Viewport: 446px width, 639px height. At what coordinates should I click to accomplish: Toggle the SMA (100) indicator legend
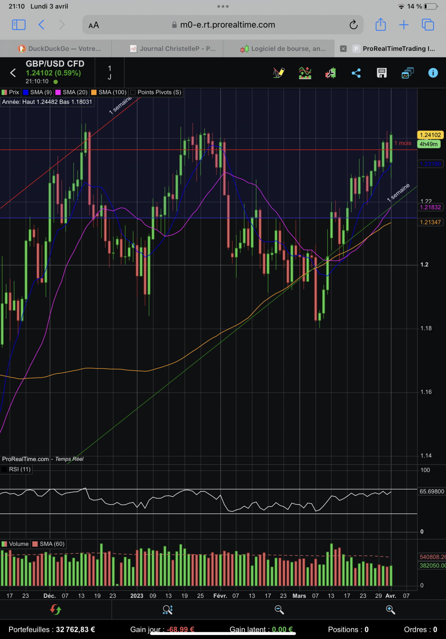click(x=109, y=92)
